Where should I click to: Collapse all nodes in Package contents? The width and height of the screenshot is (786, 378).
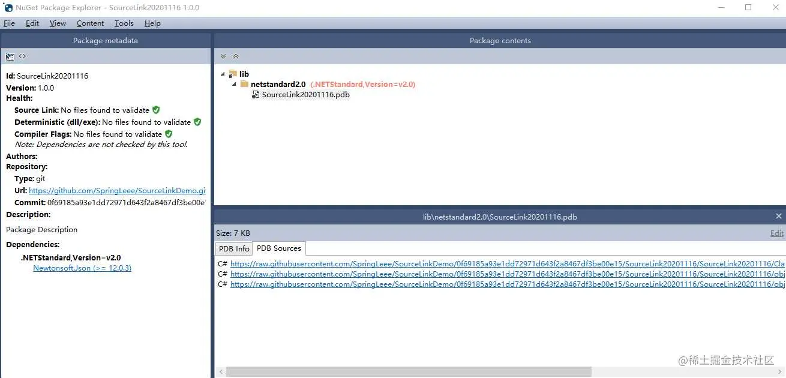[236, 56]
